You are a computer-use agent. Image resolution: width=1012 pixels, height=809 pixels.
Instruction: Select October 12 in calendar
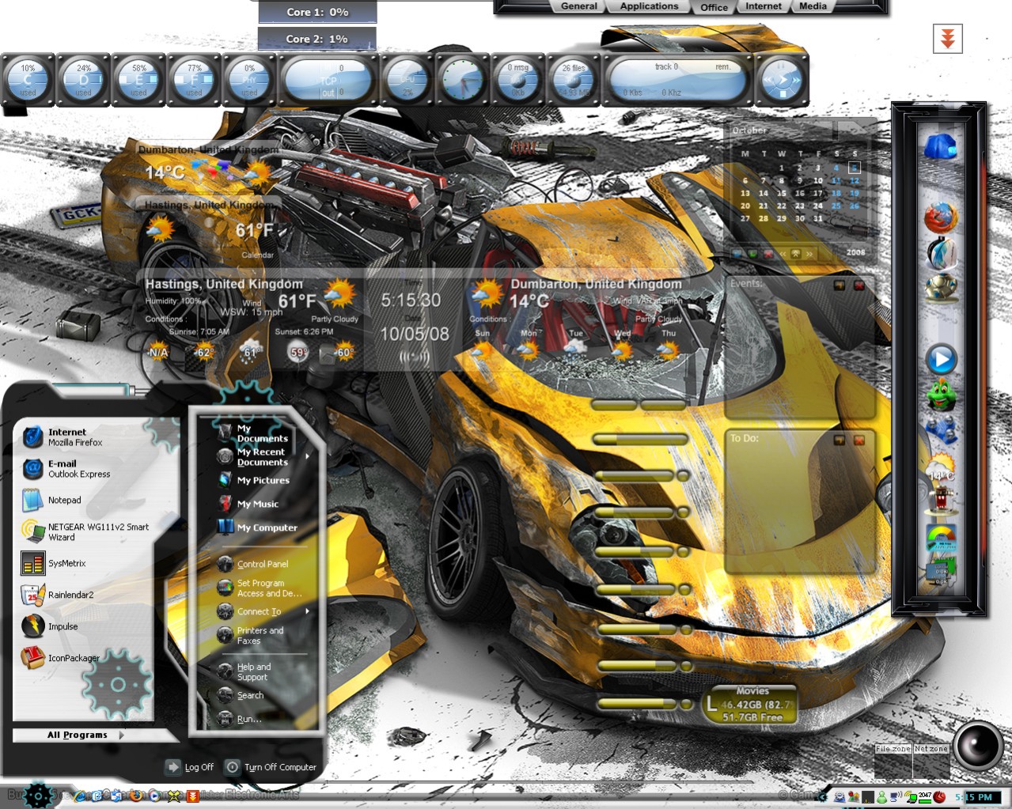855,180
